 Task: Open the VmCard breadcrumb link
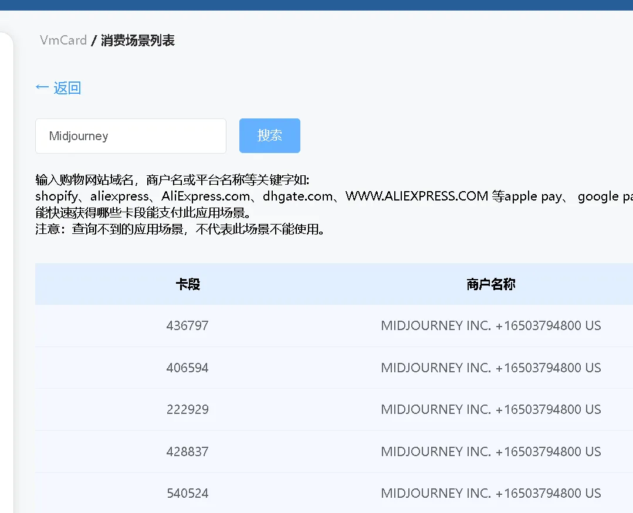click(x=63, y=40)
